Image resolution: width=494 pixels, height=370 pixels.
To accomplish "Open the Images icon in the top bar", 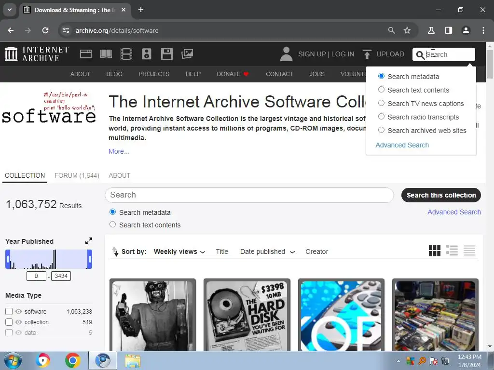I will pos(187,54).
